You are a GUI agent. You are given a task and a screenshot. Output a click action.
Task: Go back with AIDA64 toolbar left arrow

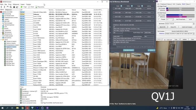[2, 7]
